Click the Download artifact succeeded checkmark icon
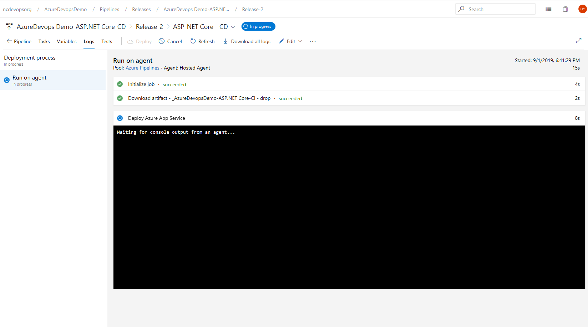 pos(120,98)
